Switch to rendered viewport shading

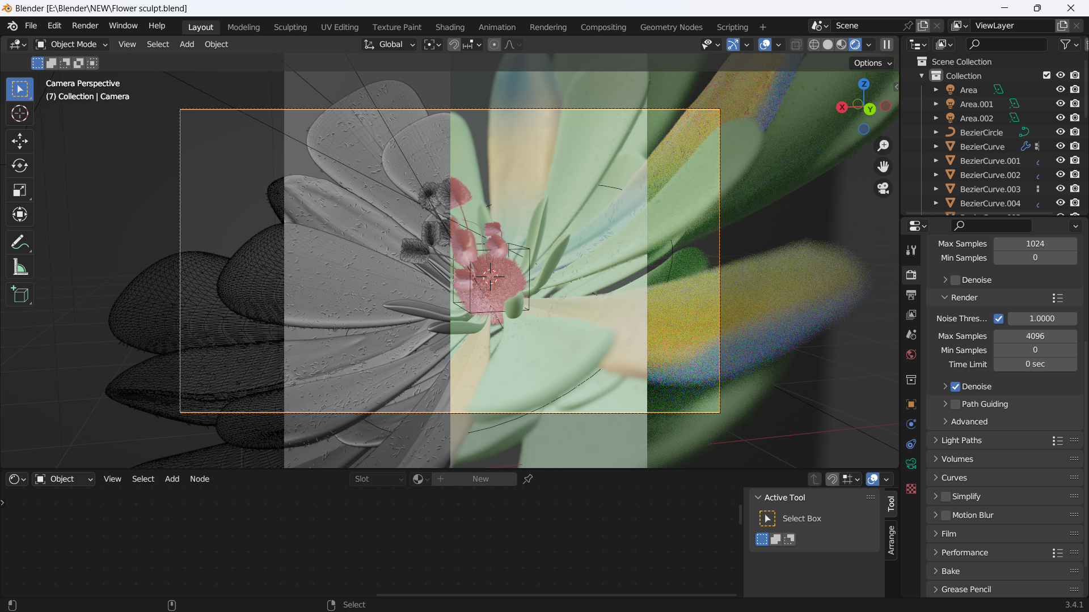pyautogui.click(x=855, y=44)
